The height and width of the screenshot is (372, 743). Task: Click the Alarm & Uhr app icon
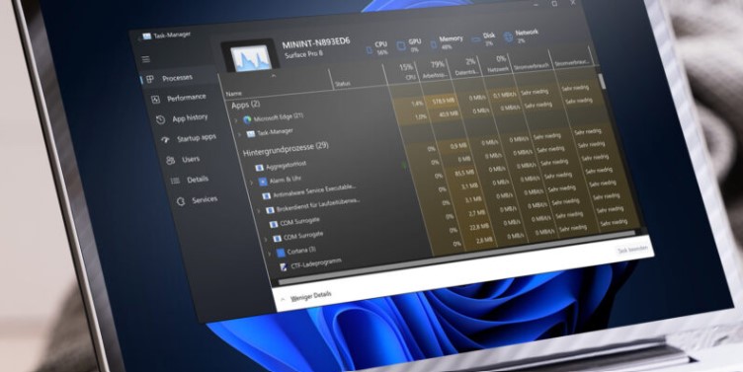click(x=263, y=182)
